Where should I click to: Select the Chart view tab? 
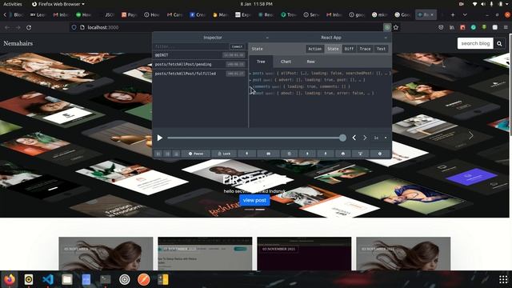tap(286, 62)
